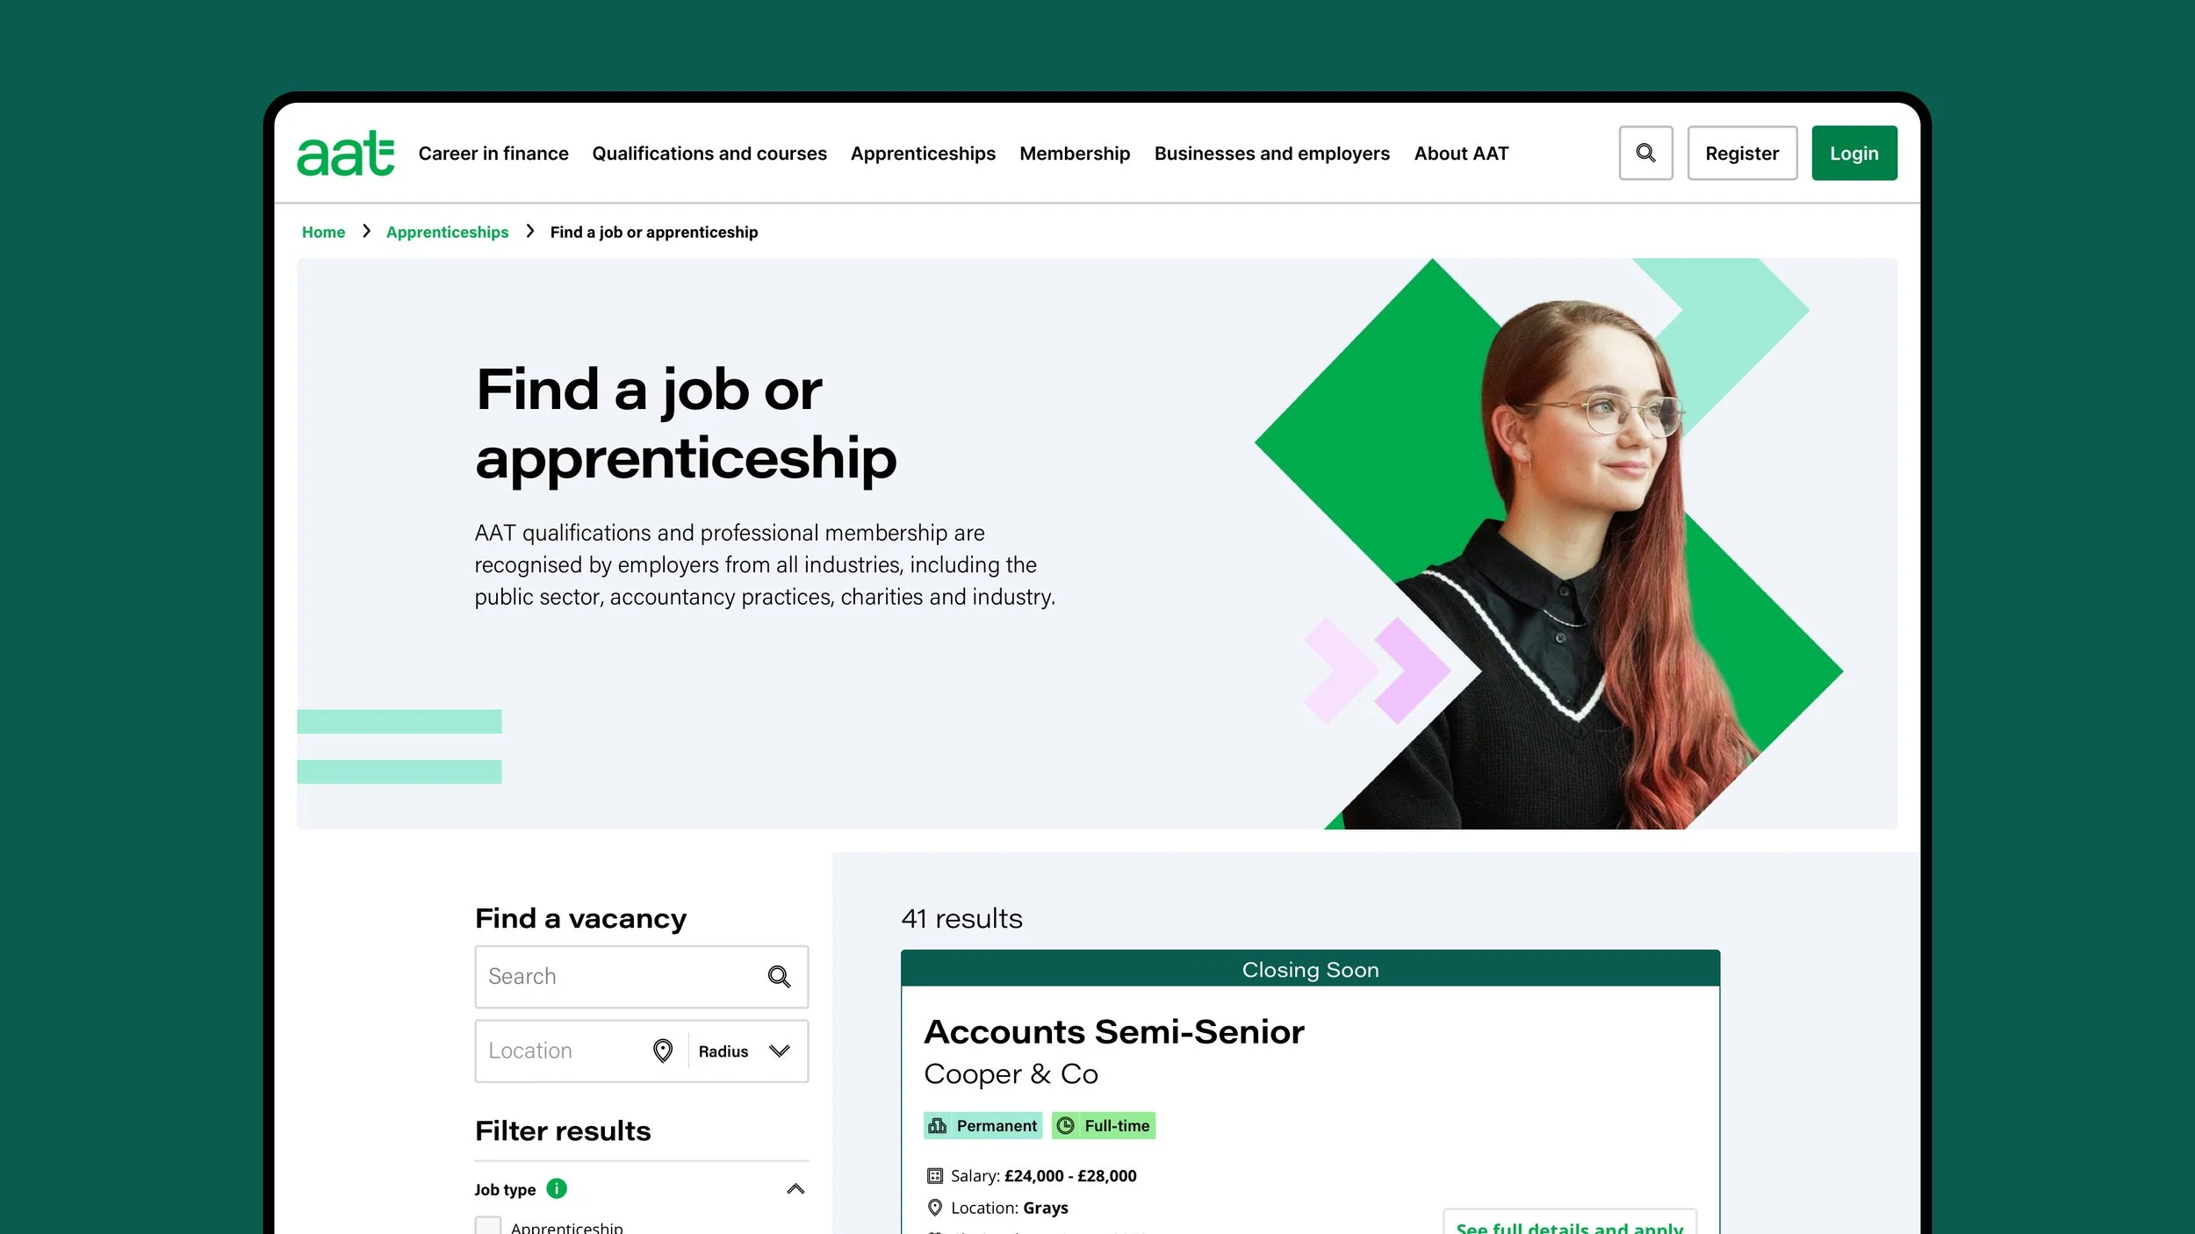
Task: Open Career in finance menu
Action: point(493,154)
